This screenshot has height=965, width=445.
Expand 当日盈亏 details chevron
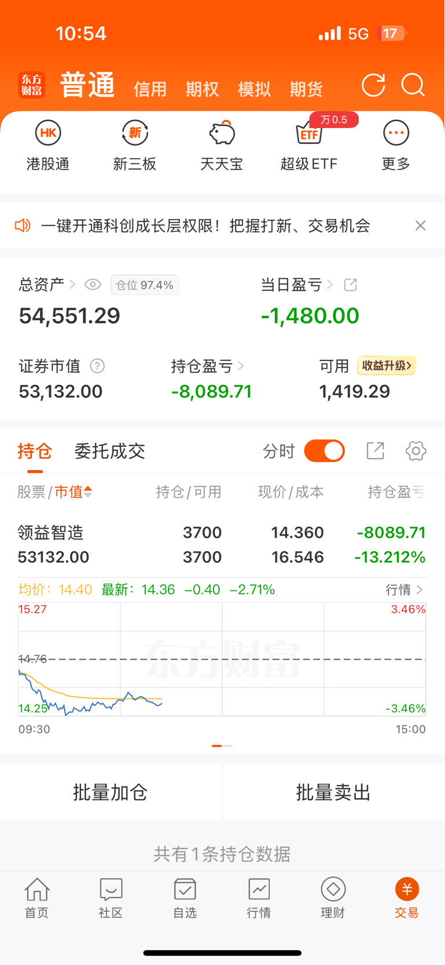click(330, 285)
